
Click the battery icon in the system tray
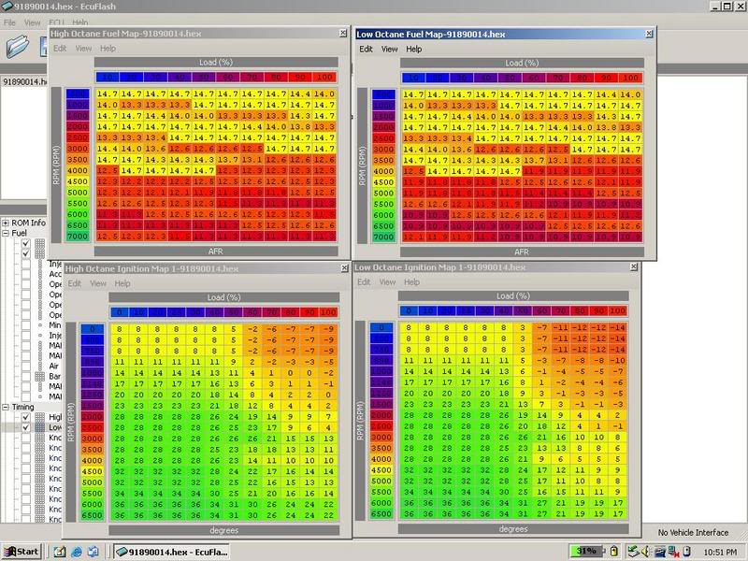point(614,552)
